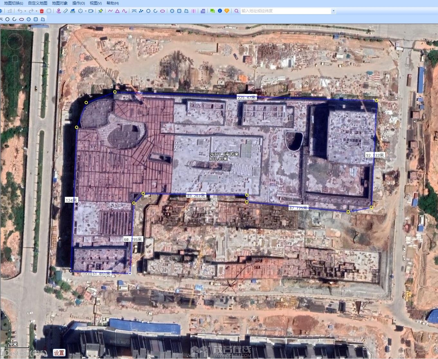Click the 帮助 menu item

point(112,3)
